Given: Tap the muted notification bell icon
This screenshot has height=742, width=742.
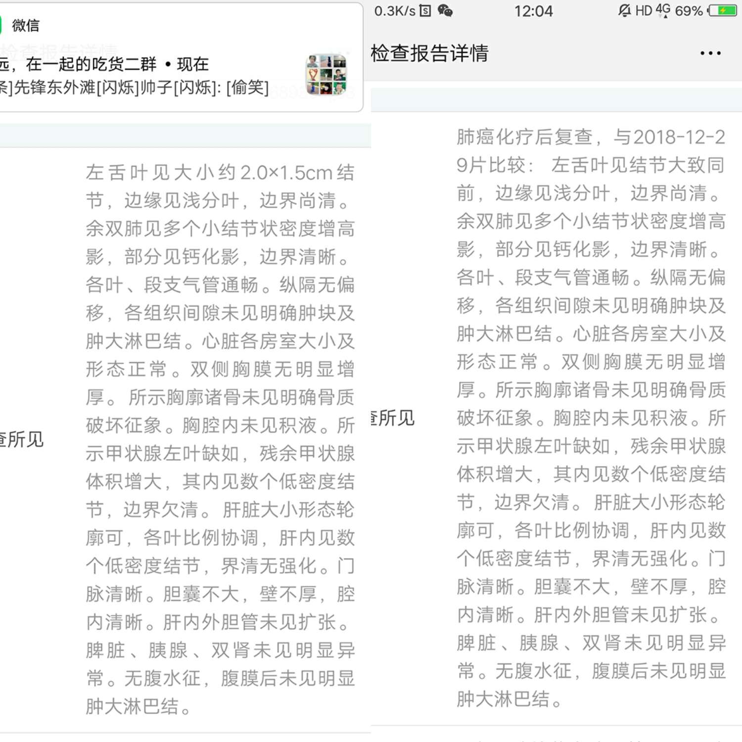Looking at the screenshot, I should coord(624,11).
